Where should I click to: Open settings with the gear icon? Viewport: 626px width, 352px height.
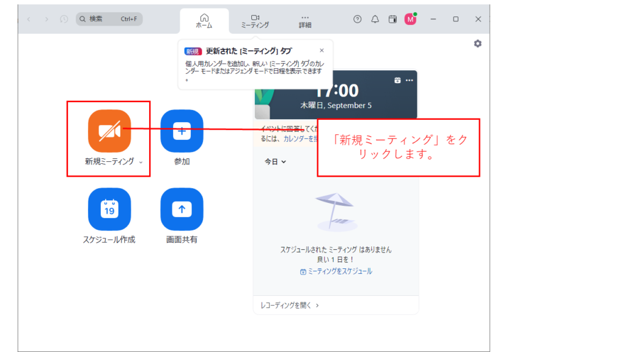click(477, 43)
